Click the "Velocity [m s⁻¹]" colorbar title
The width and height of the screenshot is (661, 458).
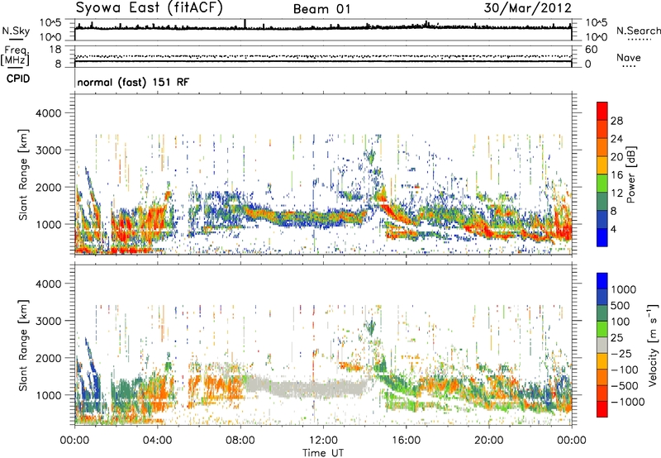[653, 345]
